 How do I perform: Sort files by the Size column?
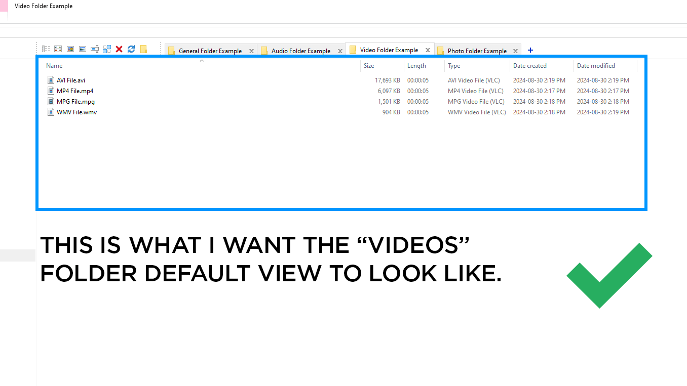pos(369,66)
